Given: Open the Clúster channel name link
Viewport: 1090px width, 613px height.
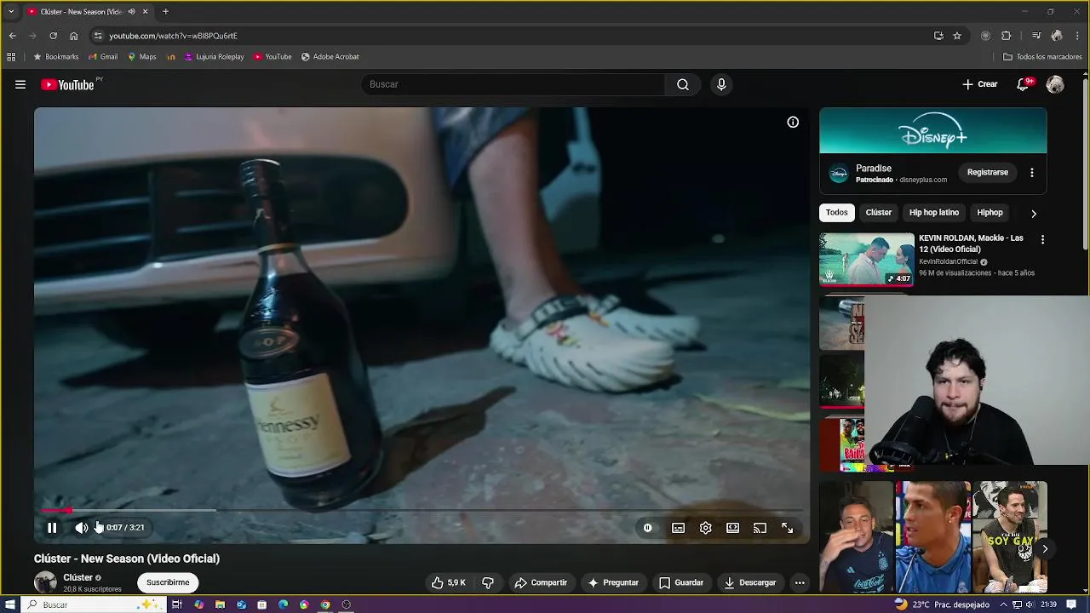Looking at the screenshot, I should coord(77,577).
